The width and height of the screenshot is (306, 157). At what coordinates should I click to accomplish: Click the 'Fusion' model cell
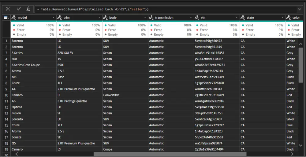coord(34,113)
